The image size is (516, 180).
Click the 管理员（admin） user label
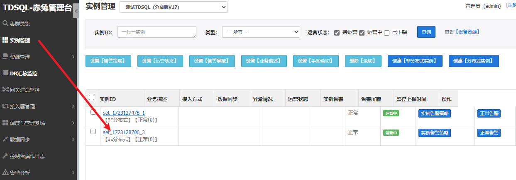tap(484, 6)
